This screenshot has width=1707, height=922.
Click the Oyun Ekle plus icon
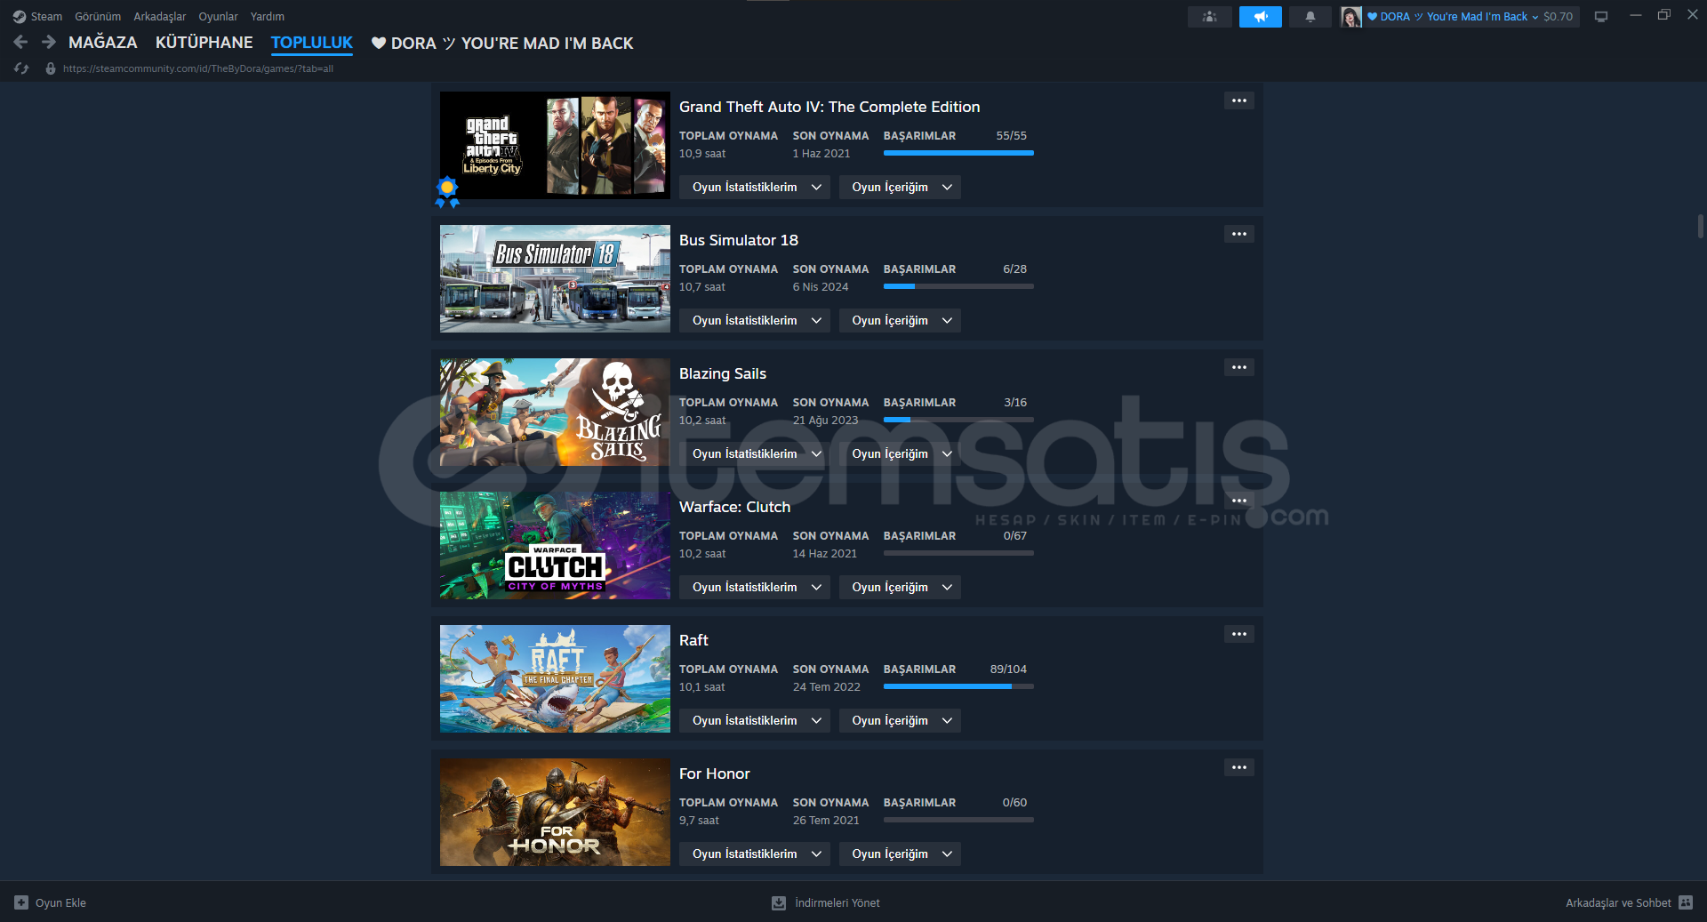(x=21, y=902)
